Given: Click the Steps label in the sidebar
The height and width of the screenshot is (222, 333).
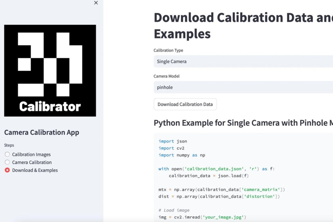Looking at the screenshot, I should coord(9,145).
